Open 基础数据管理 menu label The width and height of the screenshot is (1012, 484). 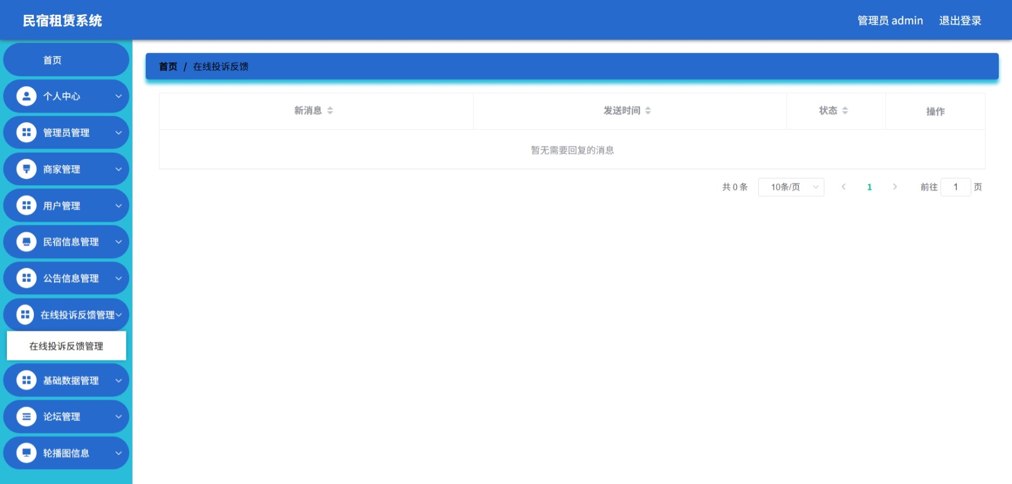71,380
